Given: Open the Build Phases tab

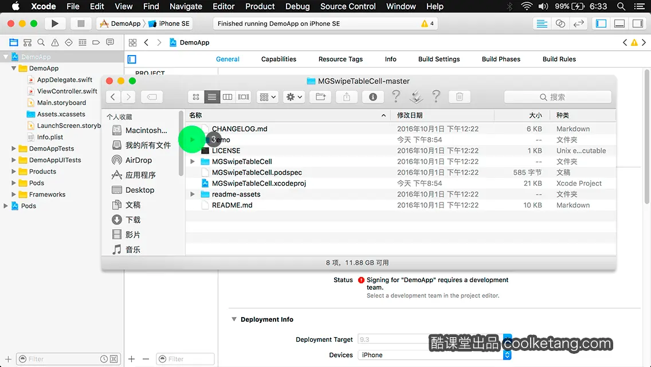Looking at the screenshot, I should 501,59.
